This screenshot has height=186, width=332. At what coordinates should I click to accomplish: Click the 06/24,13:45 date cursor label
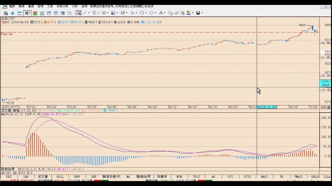(x=267, y=107)
